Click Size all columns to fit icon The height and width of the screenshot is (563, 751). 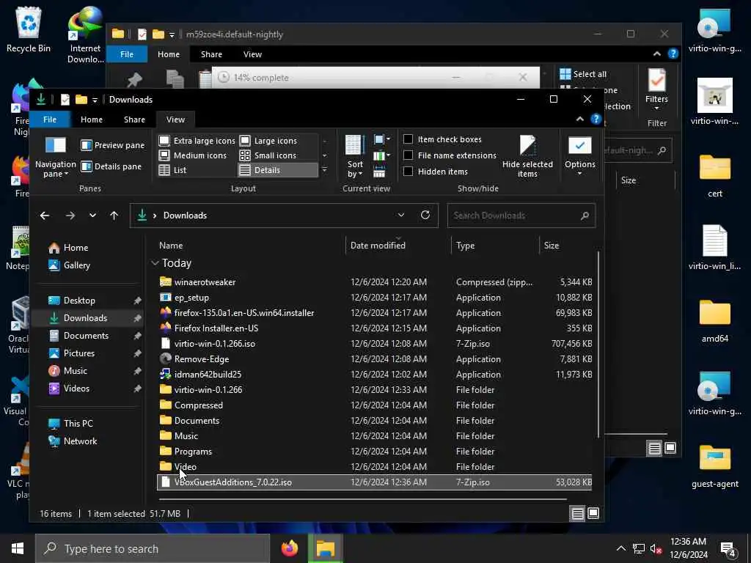(379, 172)
